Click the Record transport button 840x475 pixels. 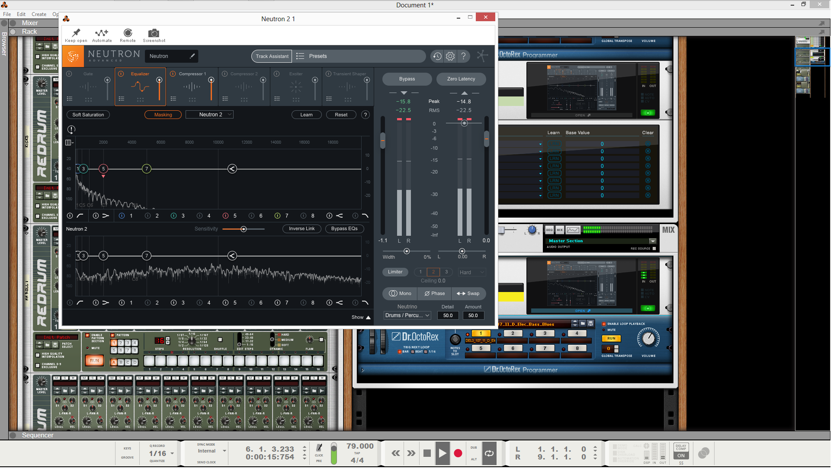[x=458, y=453]
